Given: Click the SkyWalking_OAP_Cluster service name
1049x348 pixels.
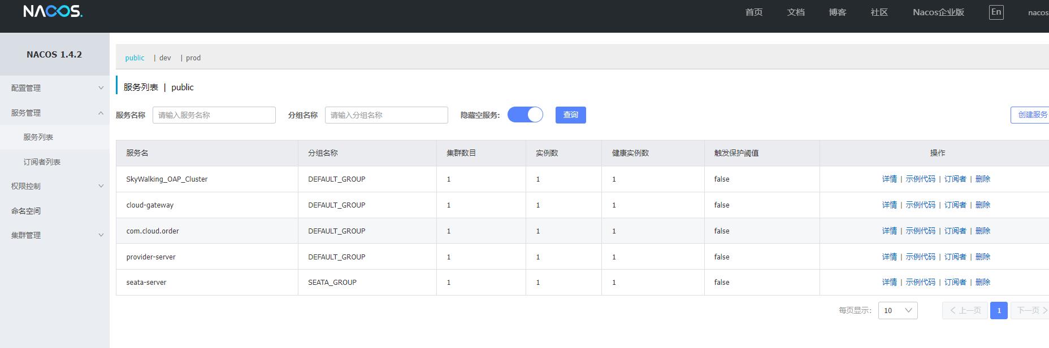Looking at the screenshot, I should [167, 179].
